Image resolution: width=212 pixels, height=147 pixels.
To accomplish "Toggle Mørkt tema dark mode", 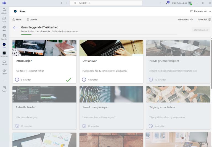I will click(x=185, y=20).
